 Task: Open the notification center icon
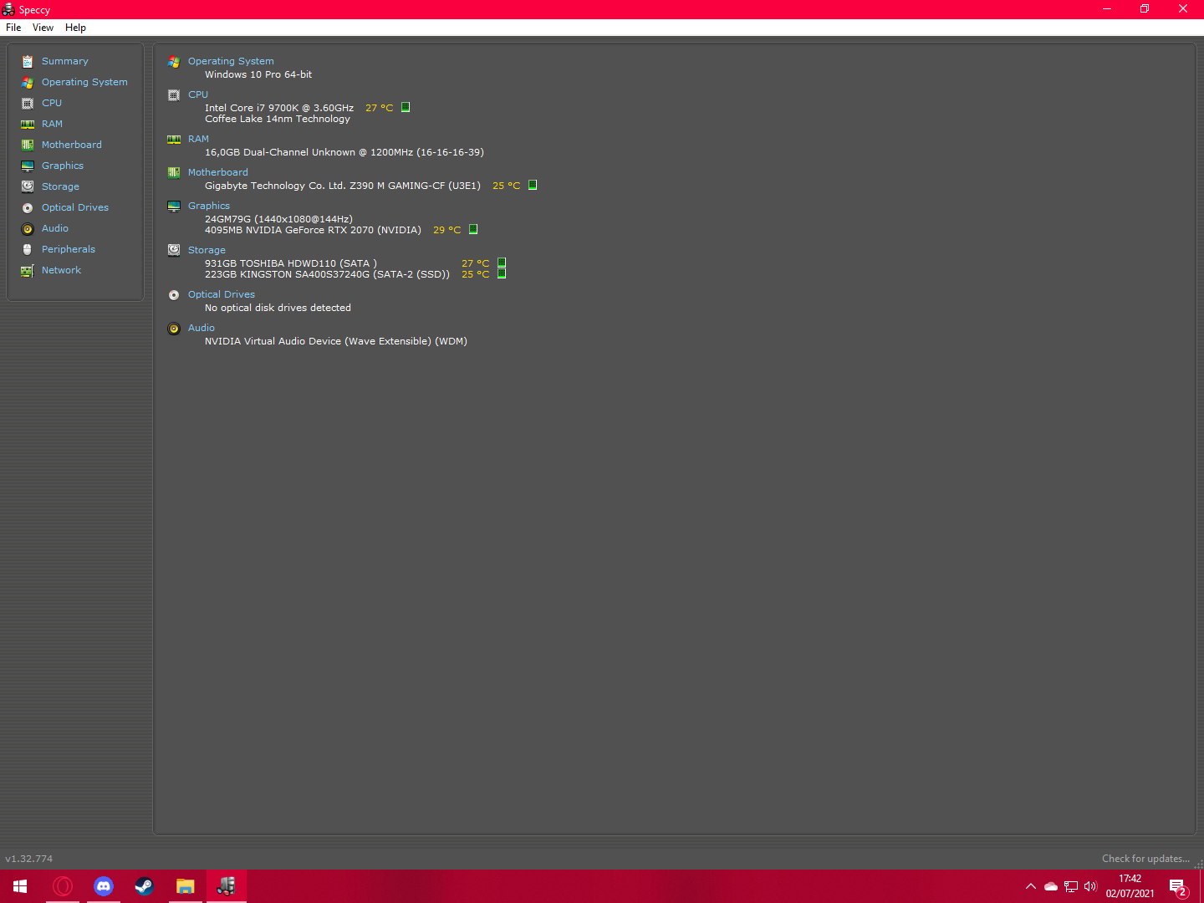click(1179, 887)
